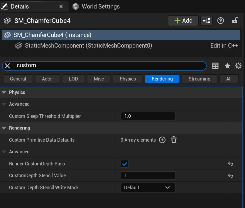Toggle the Details panel lock icon

(235, 21)
